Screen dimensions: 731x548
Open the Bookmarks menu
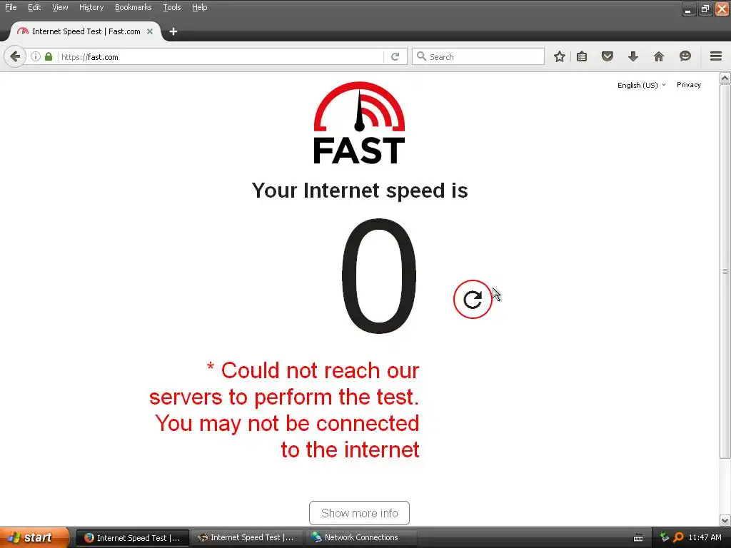(x=133, y=7)
